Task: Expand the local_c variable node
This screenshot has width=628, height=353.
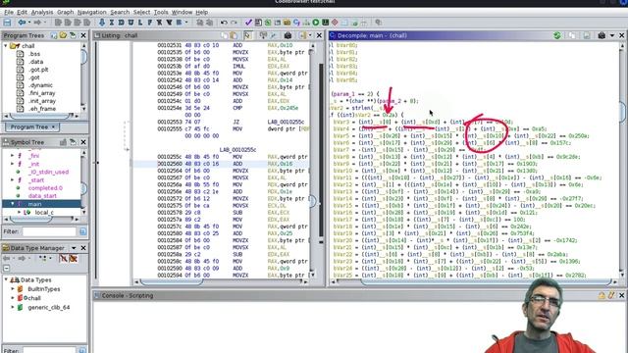Action: click(x=19, y=212)
